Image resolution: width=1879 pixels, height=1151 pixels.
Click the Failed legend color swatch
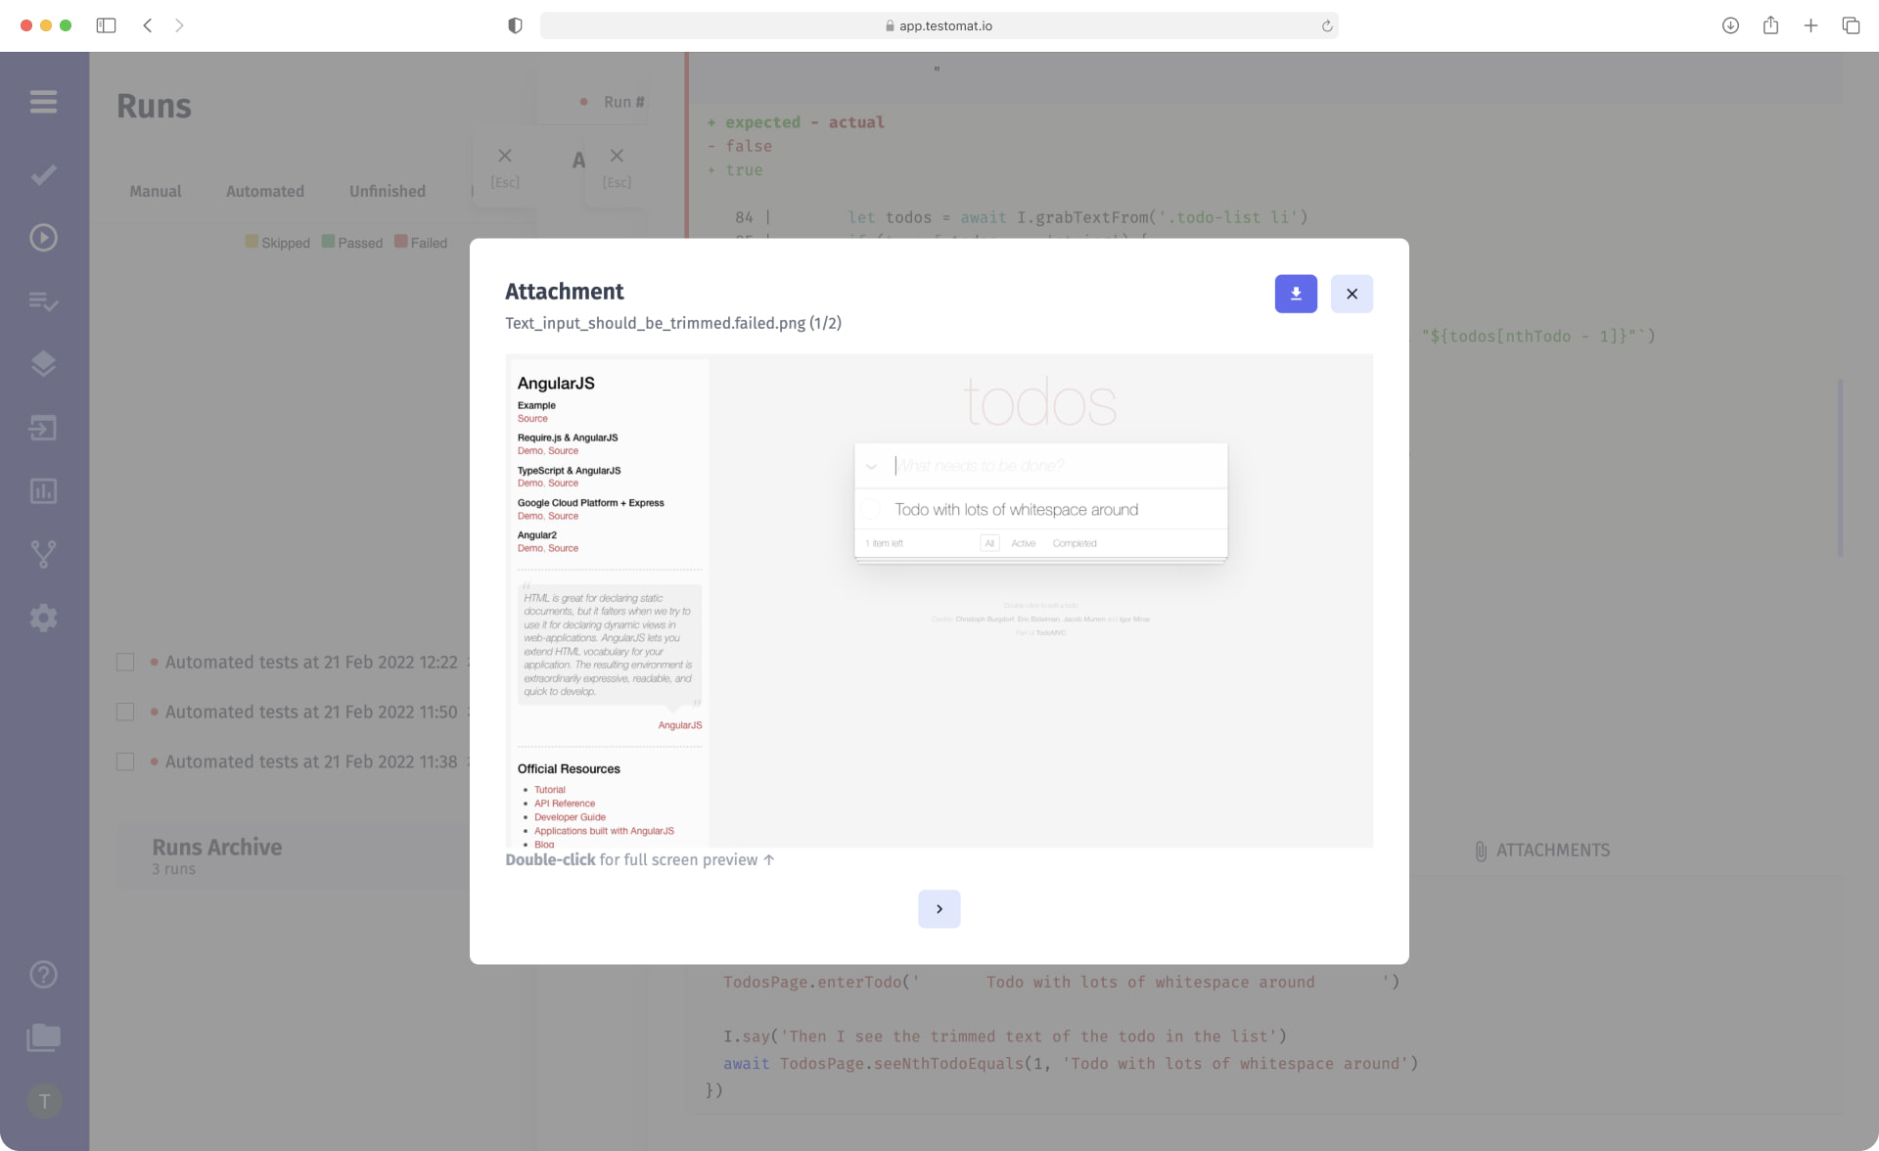401,242
